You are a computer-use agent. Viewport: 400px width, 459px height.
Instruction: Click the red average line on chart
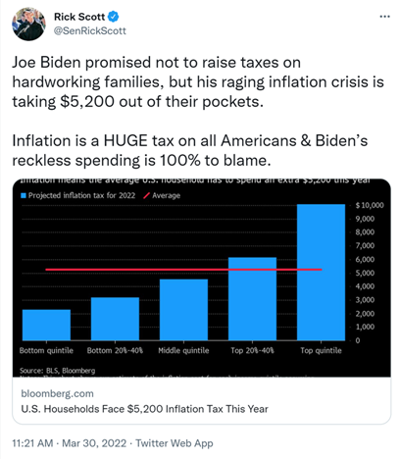pos(183,270)
